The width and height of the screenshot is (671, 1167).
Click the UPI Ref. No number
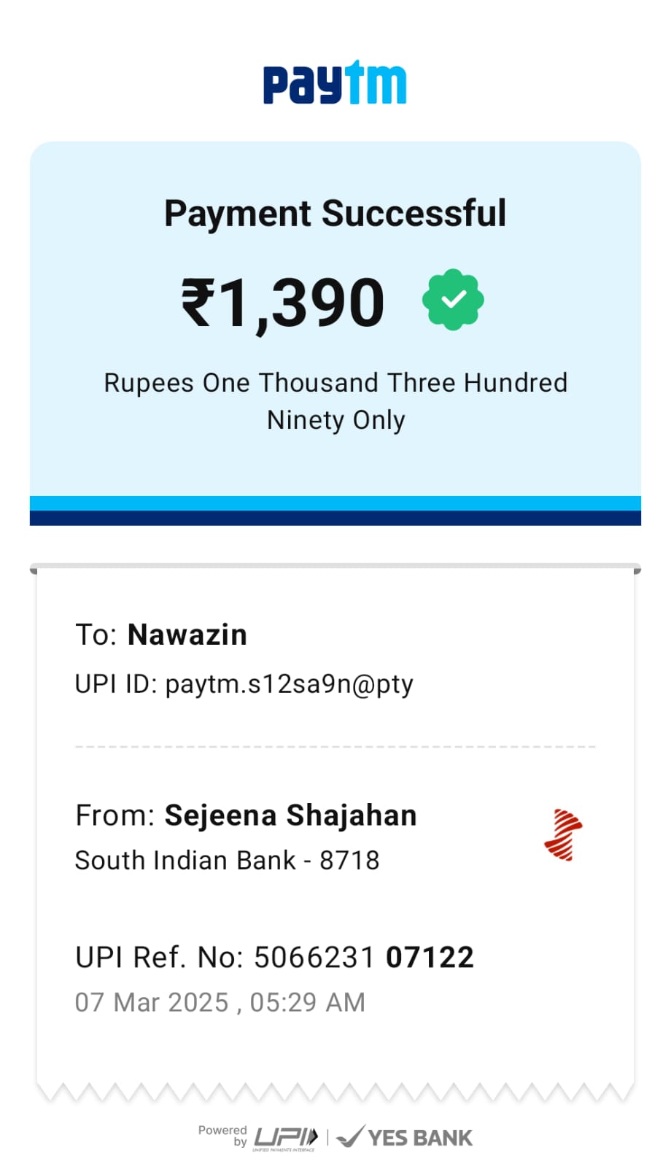point(363,957)
